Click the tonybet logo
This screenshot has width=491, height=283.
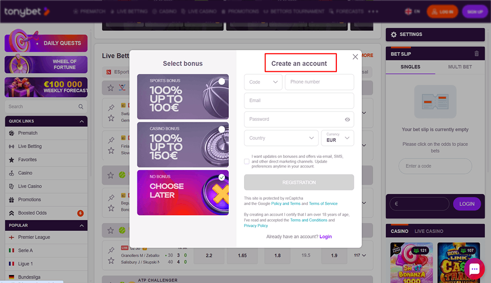point(27,12)
